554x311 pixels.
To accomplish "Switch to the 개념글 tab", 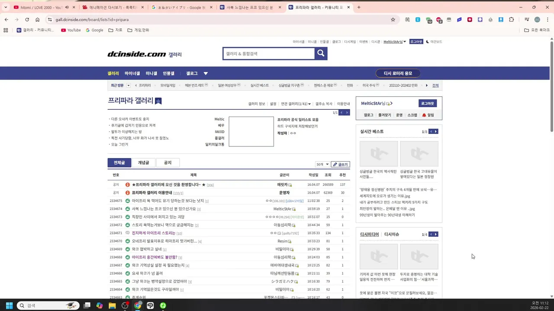I will (x=143, y=163).
